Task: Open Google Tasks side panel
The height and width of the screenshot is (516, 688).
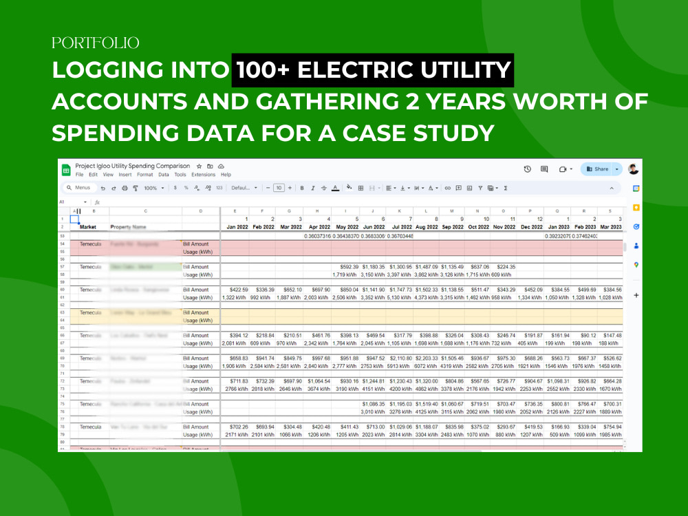Action: coord(636,227)
